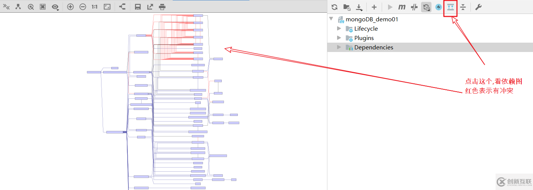This screenshot has width=533, height=190.
Task: Reset diagram to 1:1 actual size
Action: [x=95, y=7]
